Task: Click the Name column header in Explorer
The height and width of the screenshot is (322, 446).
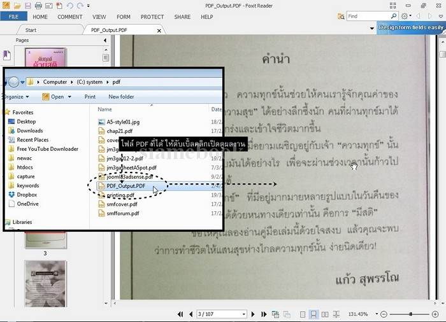Action: [104, 109]
